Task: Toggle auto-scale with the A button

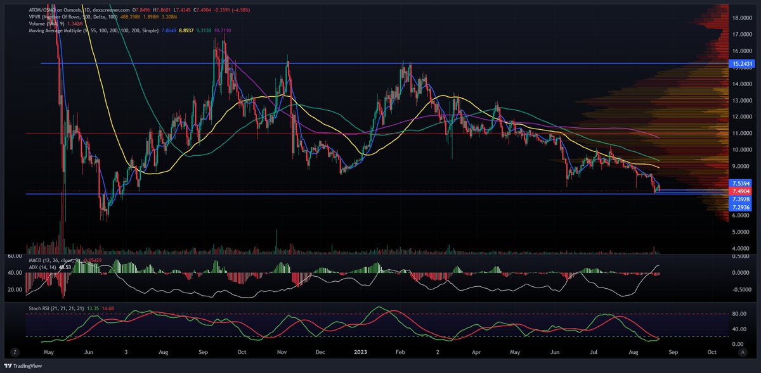Action: 741,351
